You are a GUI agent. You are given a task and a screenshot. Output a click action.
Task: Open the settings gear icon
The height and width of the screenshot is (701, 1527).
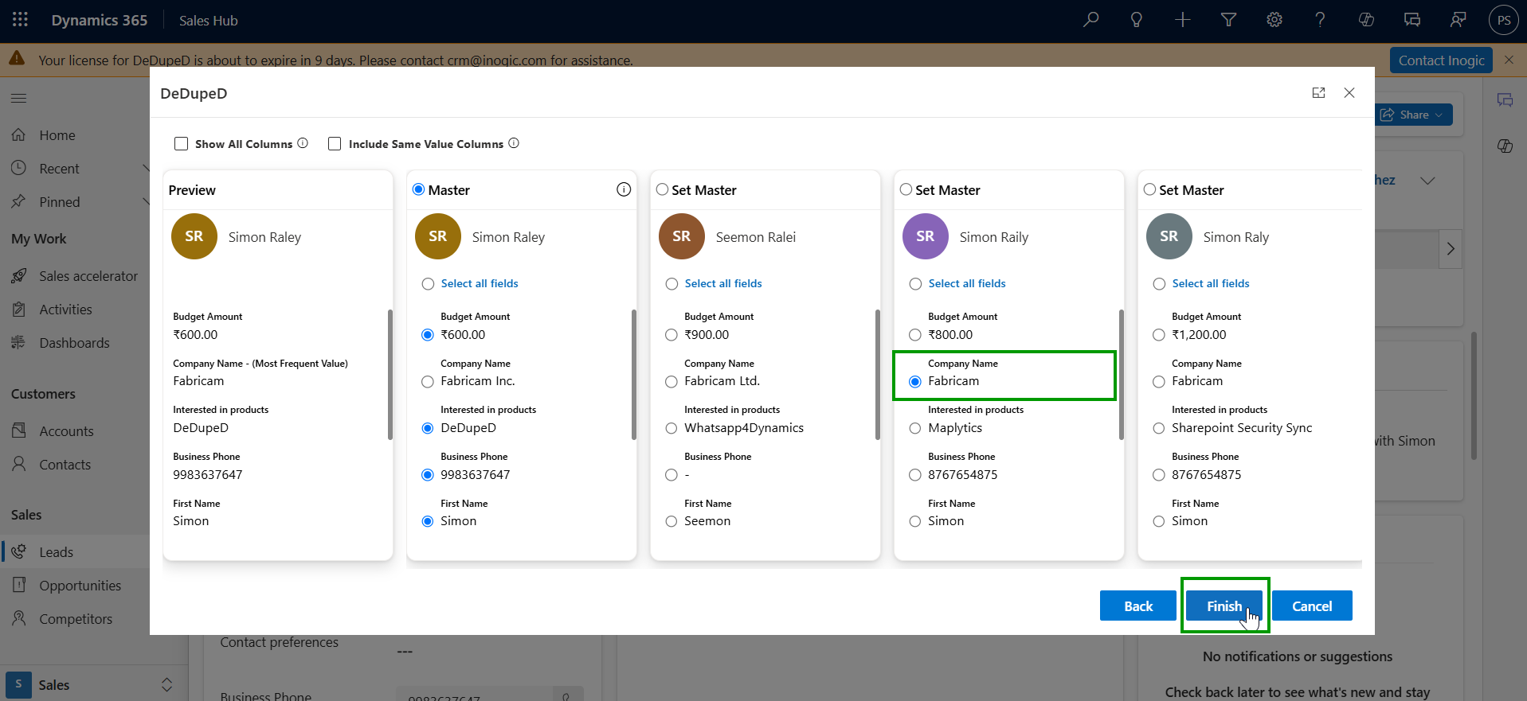click(1274, 20)
